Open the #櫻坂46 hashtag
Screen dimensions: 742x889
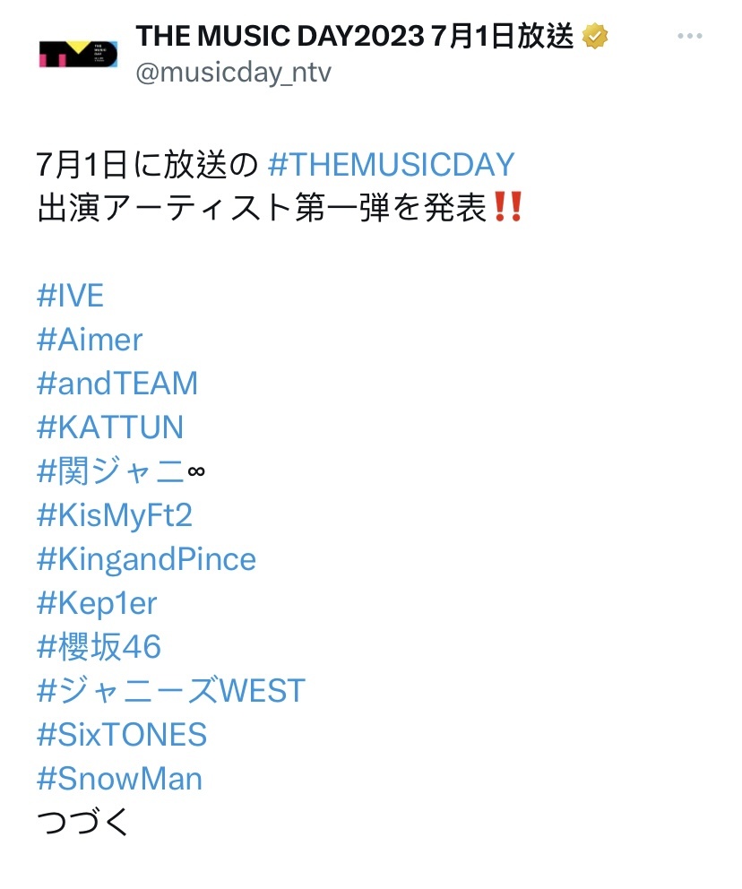[99, 646]
